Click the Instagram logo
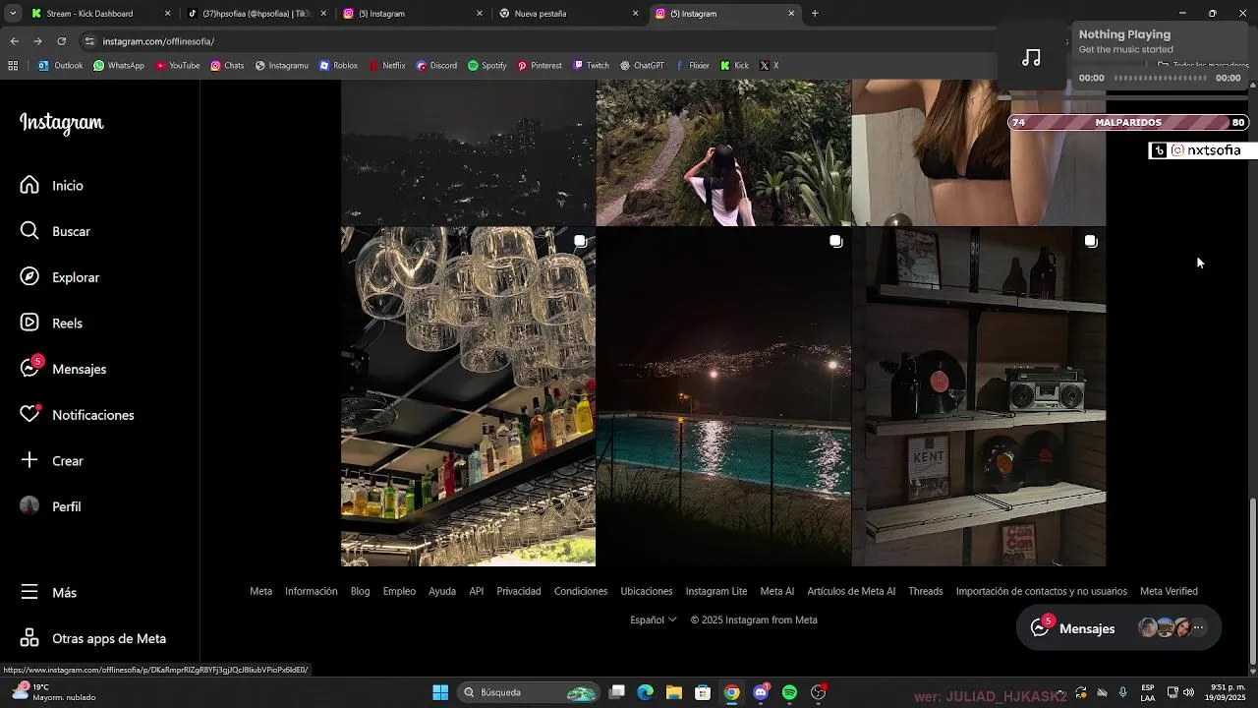The height and width of the screenshot is (708, 1258). pyautogui.click(x=62, y=123)
